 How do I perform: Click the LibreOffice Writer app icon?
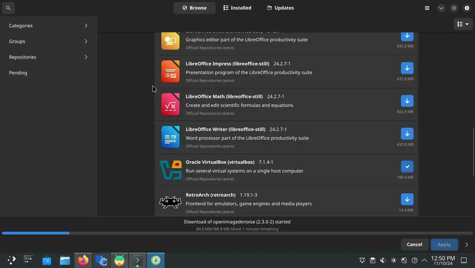click(170, 137)
